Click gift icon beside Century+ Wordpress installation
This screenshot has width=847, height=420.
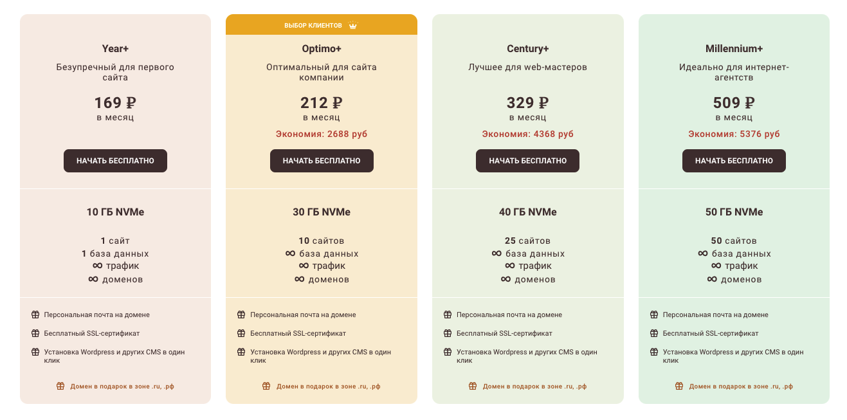coord(448,352)
